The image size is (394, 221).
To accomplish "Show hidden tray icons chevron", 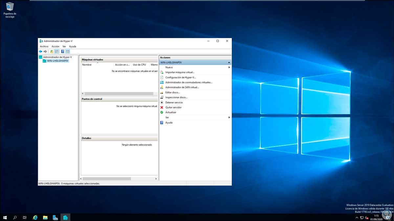I will pos(357,217).
